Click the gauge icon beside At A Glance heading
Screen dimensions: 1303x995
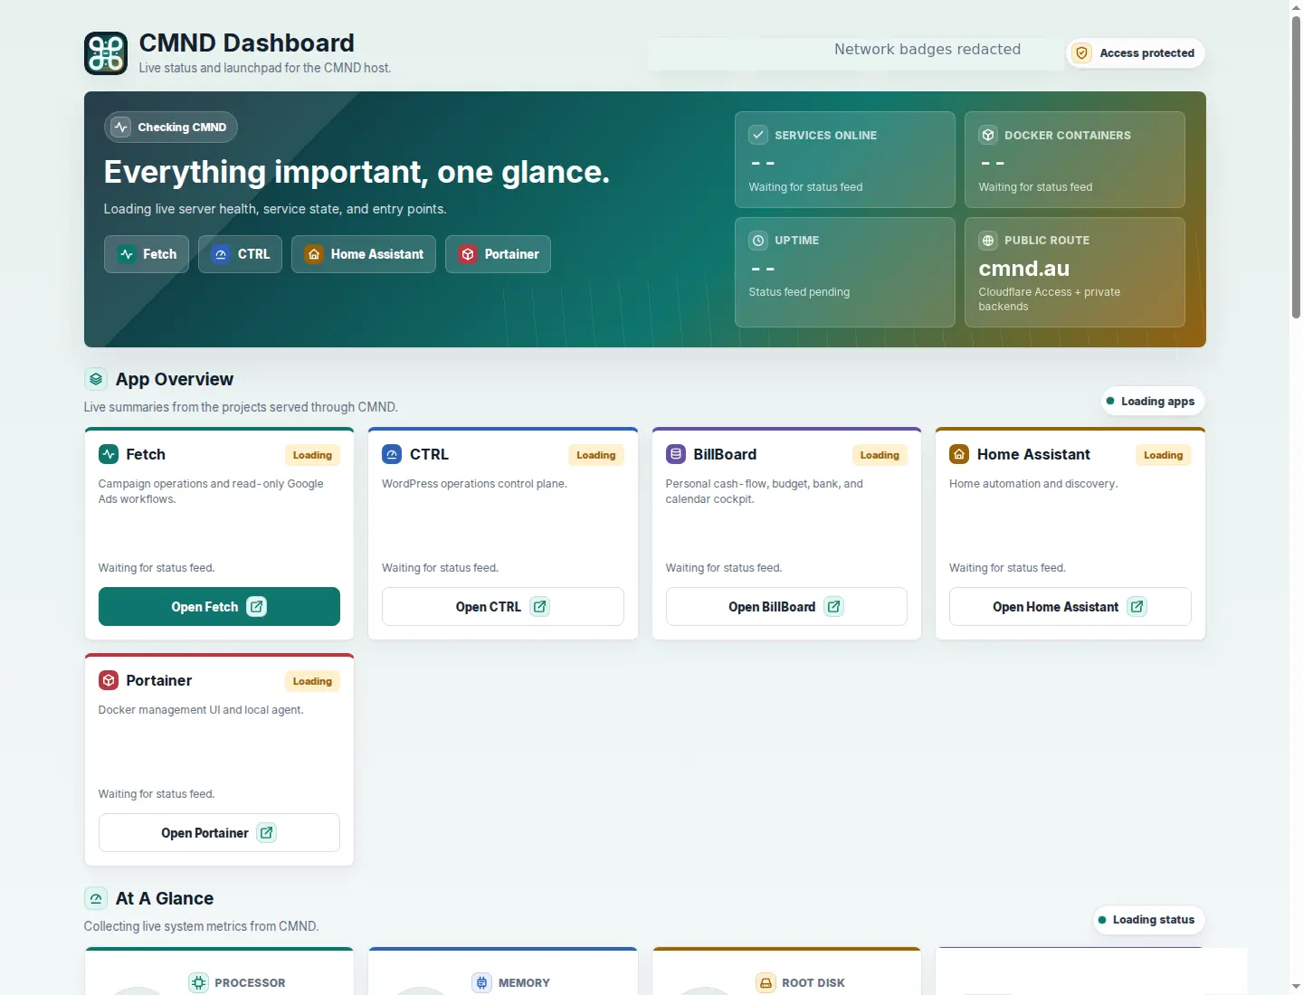[96, 898]
